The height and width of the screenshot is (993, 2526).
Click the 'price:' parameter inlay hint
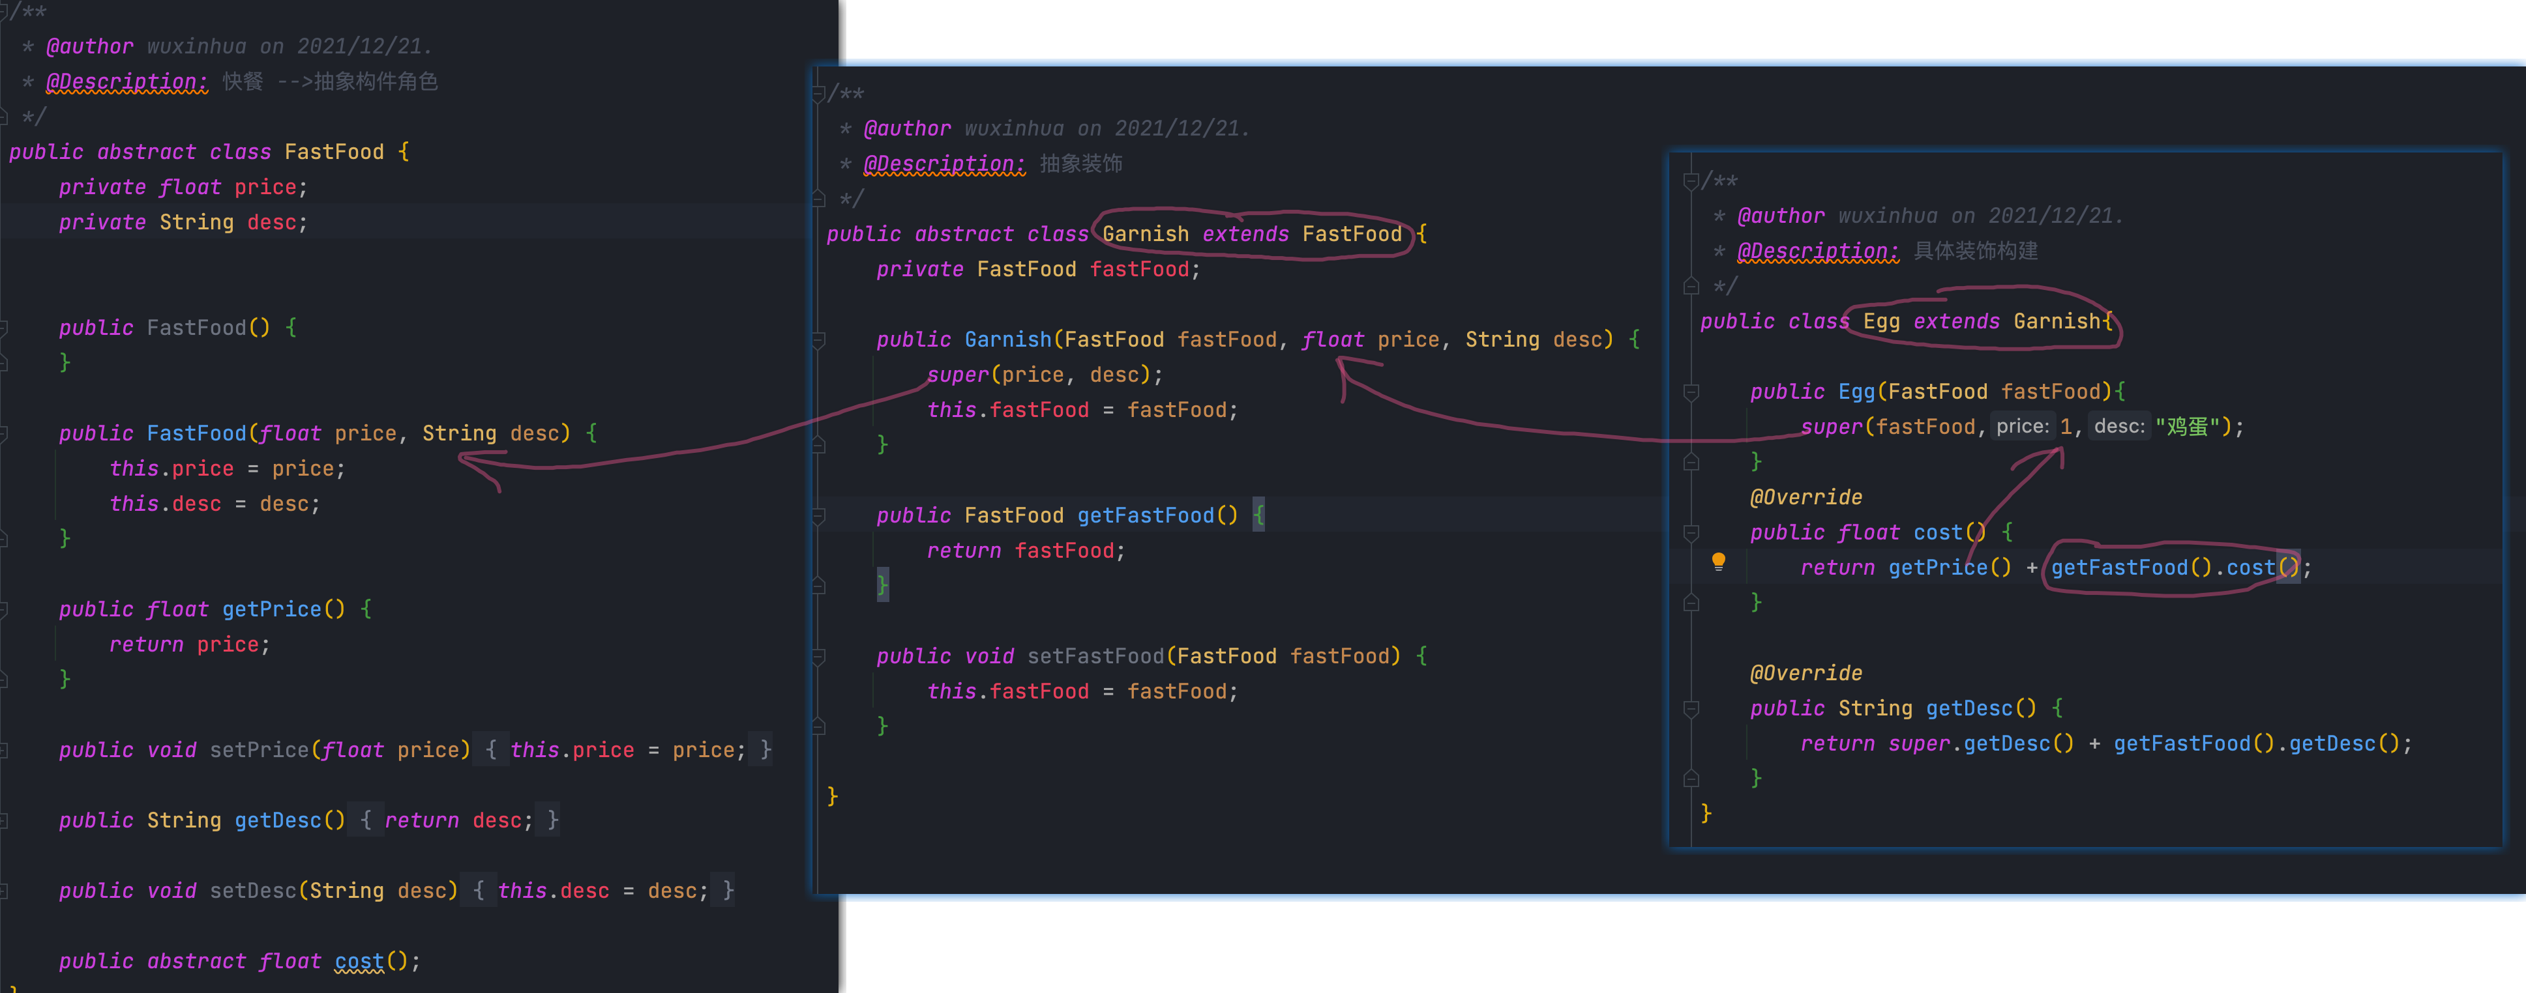[x=2022, y=426]
